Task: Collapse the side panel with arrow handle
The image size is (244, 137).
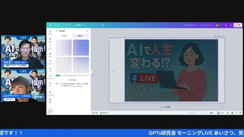Action: coord(91,72)
